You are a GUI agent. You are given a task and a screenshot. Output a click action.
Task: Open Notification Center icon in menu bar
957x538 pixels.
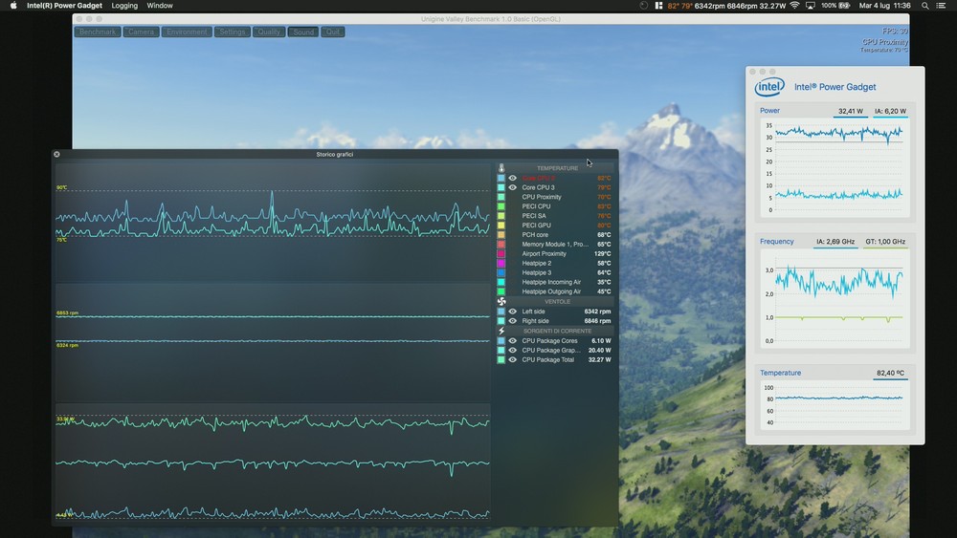942,6
